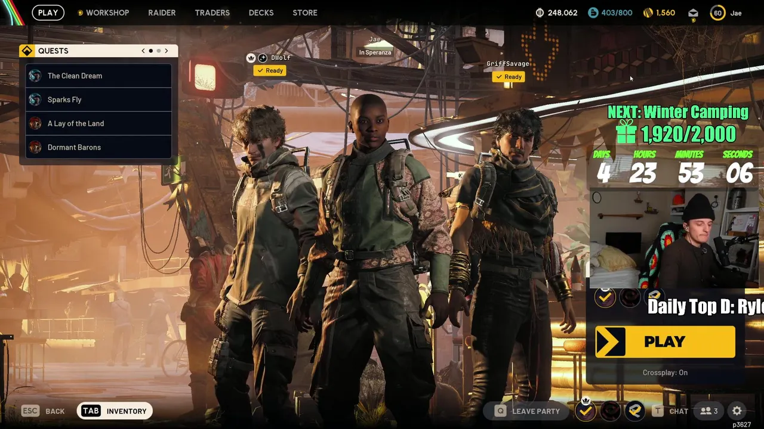Click the Quests diamond icon in the panel header

click(x=27, y=51)
